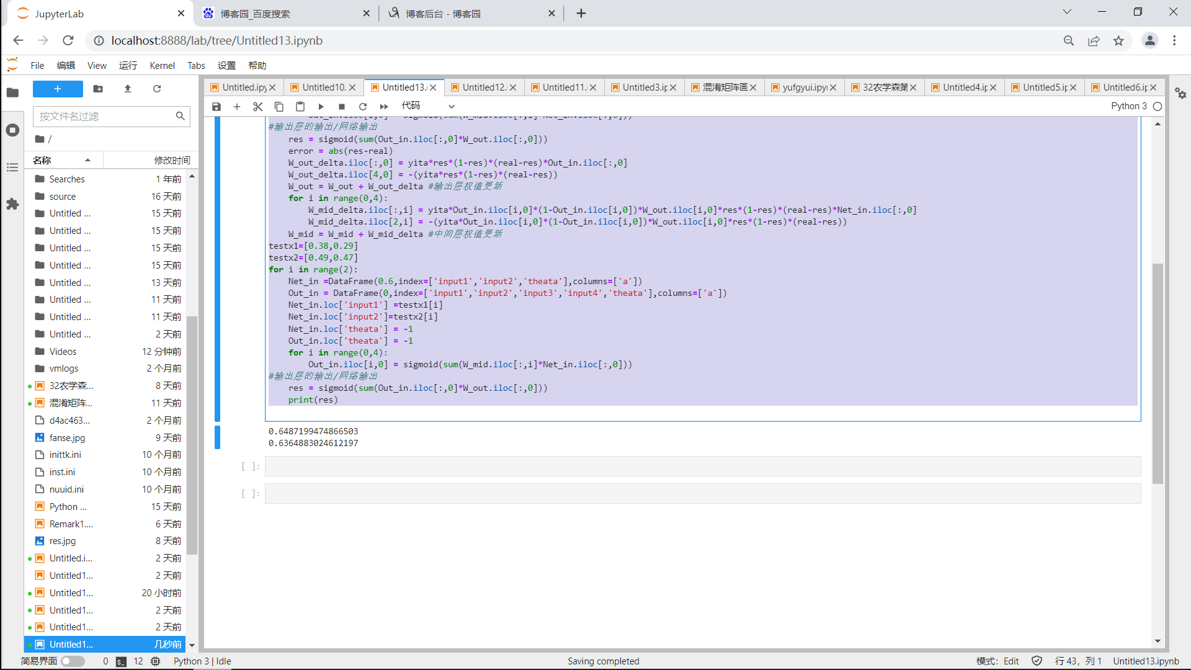This screenshot has width=1191, height=670.
Task: Click the notebook vertical scrollbar
Action: (1158, 372)
